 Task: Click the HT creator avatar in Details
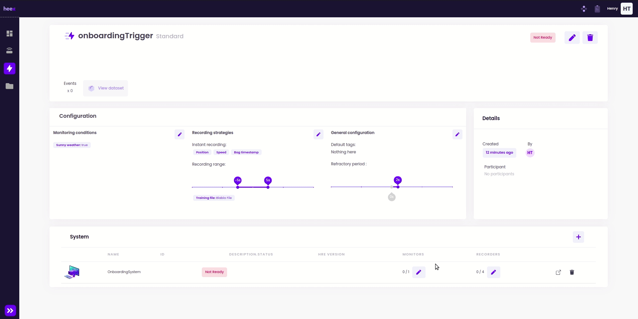[530, 153]
